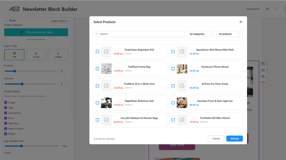The image size is (286, 160).
Task: Check the Guardian Front & Rear Light Set checkbox
Action: (x=173, y=103)
